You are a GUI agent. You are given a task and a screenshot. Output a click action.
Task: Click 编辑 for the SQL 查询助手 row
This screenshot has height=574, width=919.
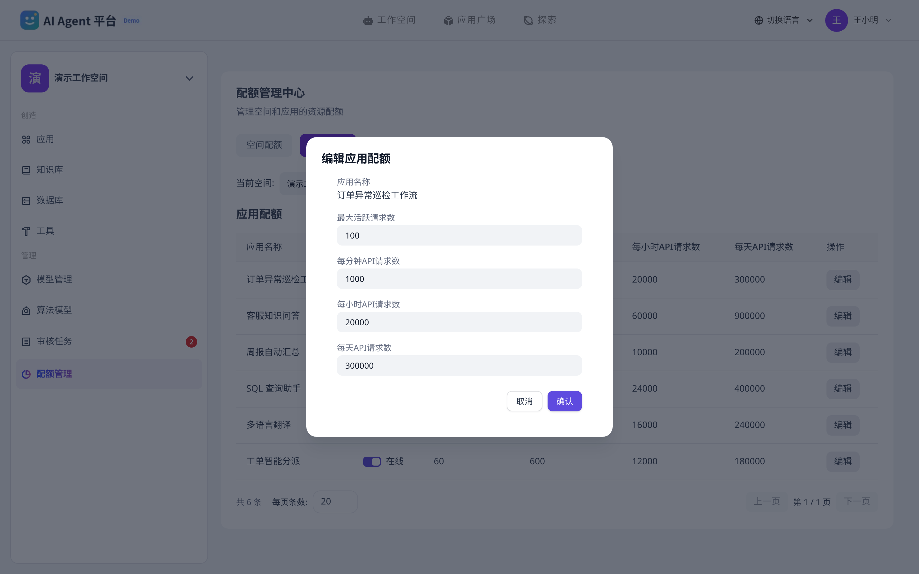pos(843,388)
